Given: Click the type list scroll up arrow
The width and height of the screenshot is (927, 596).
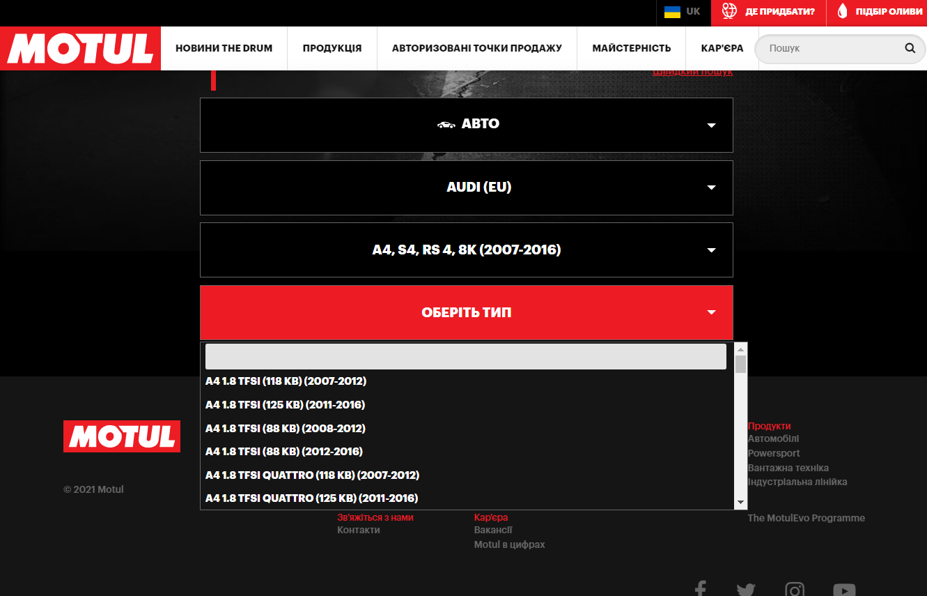Looking at the screenshot, I should pos(741,349).
